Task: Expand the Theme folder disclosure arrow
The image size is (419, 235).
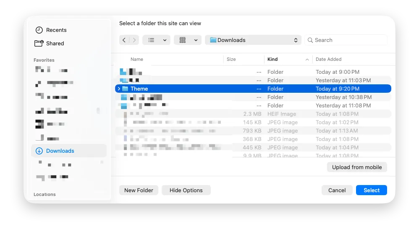Action: coord(119,89)
